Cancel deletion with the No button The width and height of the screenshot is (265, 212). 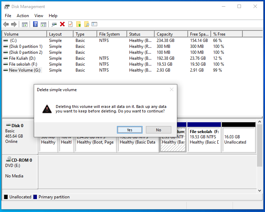tap(158, 130)
